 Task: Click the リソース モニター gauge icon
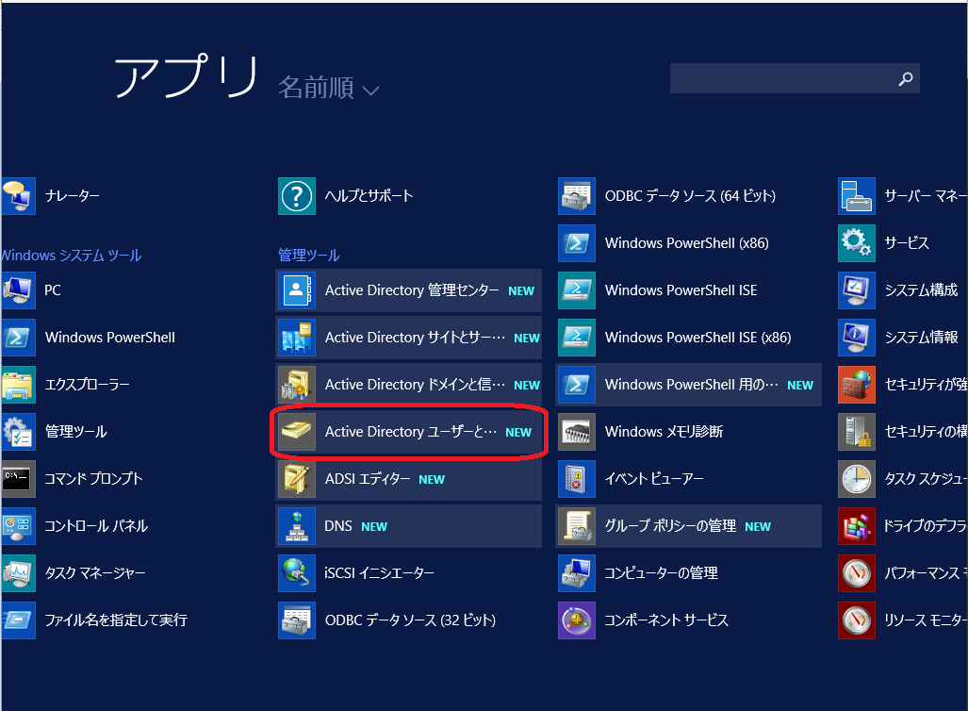(x=857, y=620)
